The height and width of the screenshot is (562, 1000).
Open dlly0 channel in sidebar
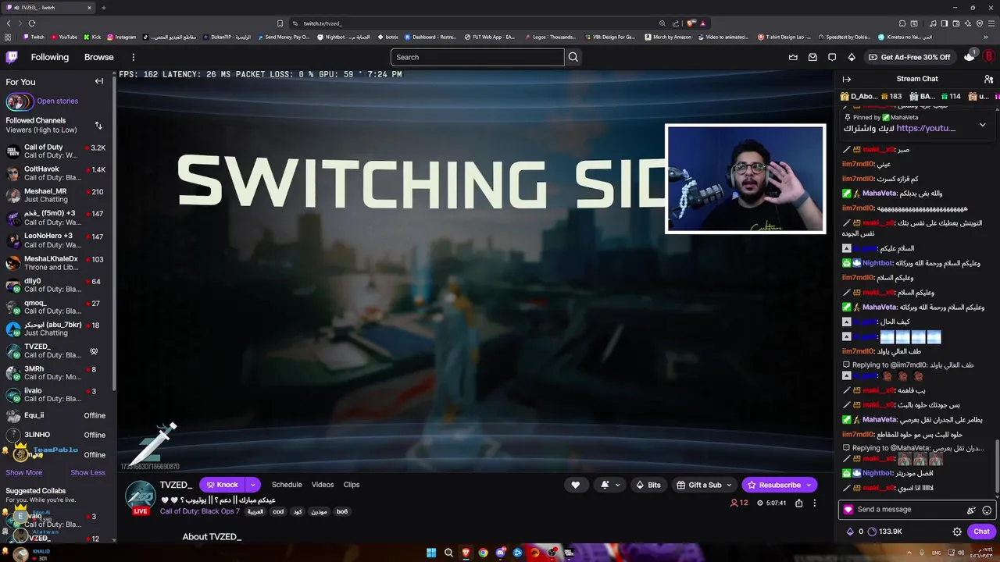pos(56,285)
